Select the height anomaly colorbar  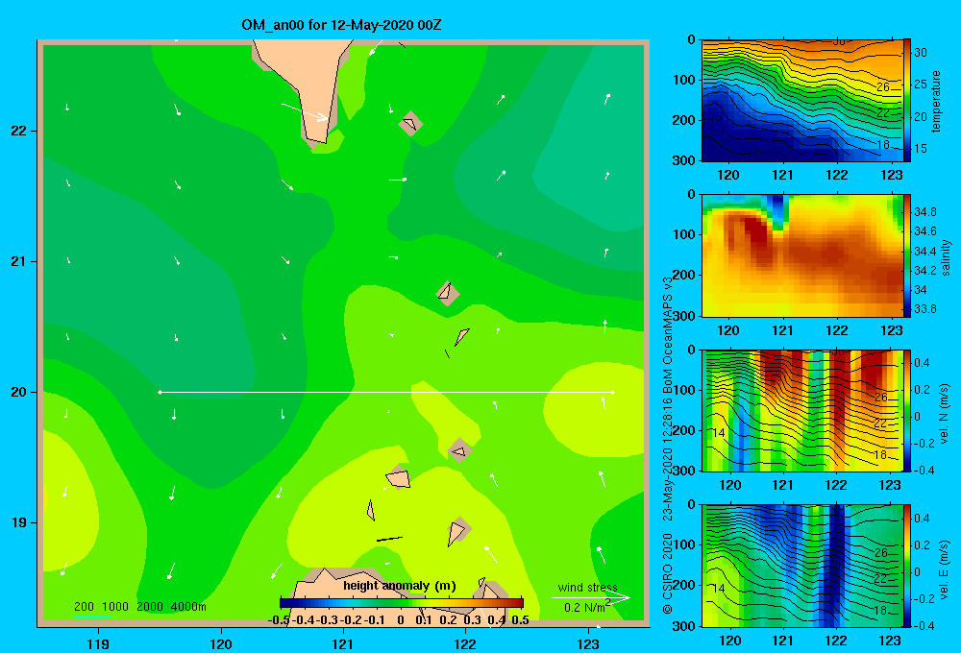[x=402, y=603]
